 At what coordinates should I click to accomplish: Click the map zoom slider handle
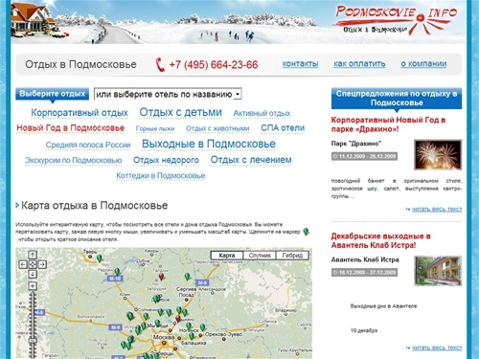[x=33, y=341]
